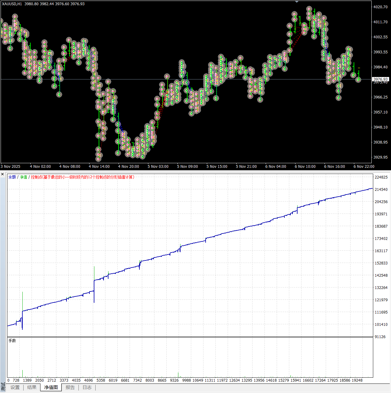Click the red 控制点 legend text
This screenshot has width=391, height=393.
pyautogui.click(x=82, y=177)
